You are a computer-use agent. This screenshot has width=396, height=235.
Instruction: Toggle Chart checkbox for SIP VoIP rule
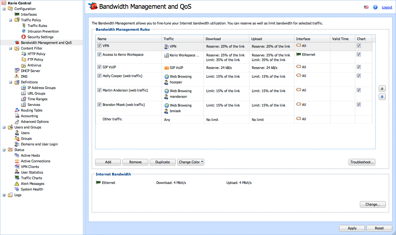[359, 67]
